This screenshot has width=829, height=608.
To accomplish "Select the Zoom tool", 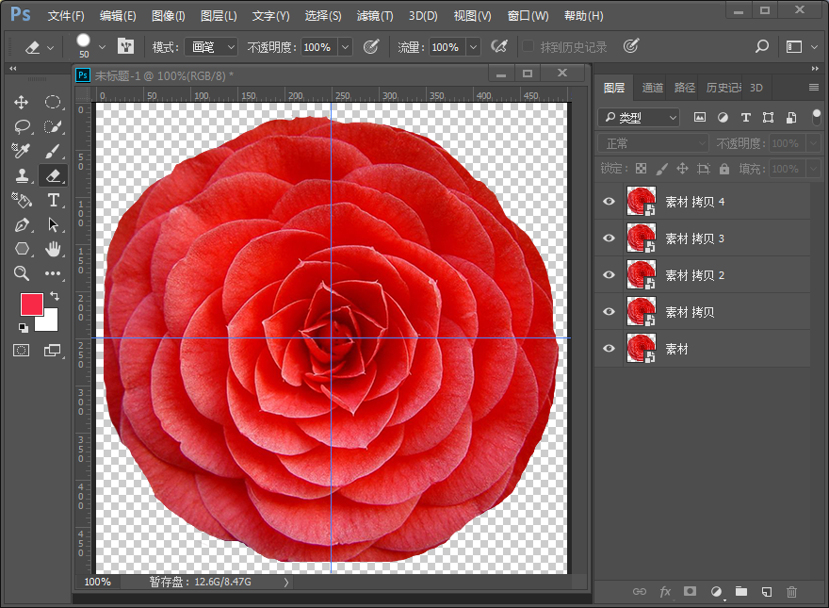I will pos(21,273).
